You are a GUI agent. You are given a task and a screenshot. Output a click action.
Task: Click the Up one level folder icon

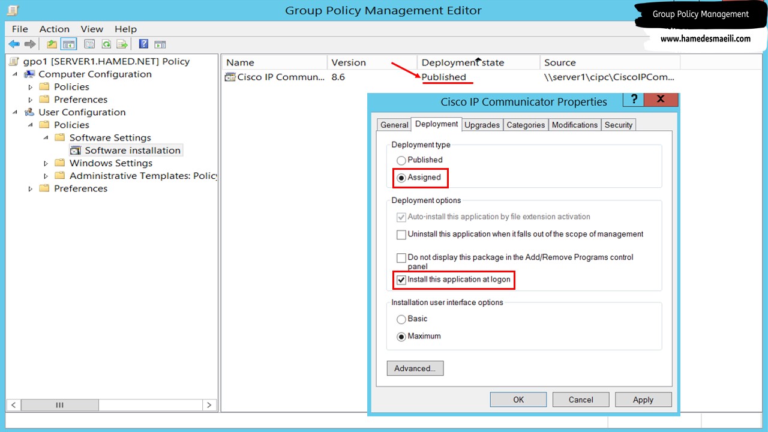[x=52, y=44]
